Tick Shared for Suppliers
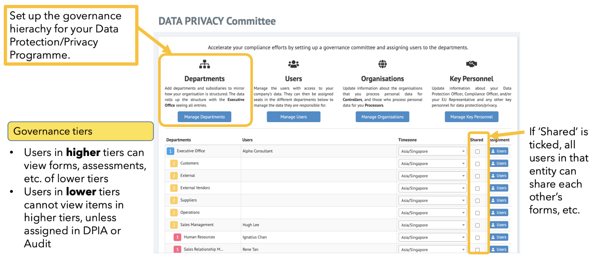Screen dimensions: 605x260 pyautogui.click(x=477, y=201)
